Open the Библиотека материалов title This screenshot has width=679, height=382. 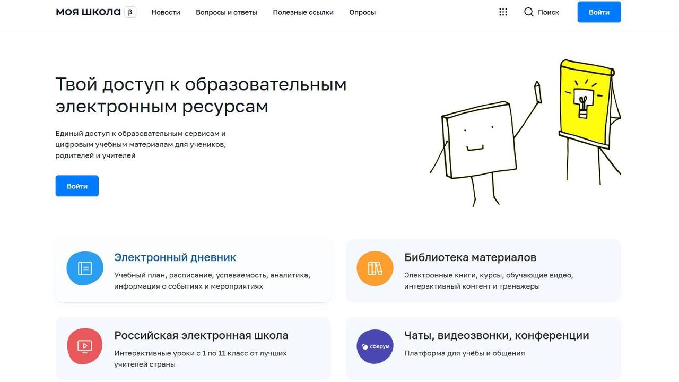[470, 257]
